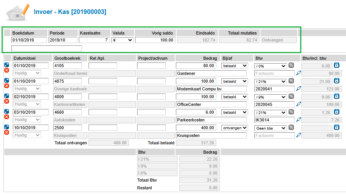Open the 'ontvangen' Bij/af dropdown
The width and height of the screenshot is (346, 194).
234,128
